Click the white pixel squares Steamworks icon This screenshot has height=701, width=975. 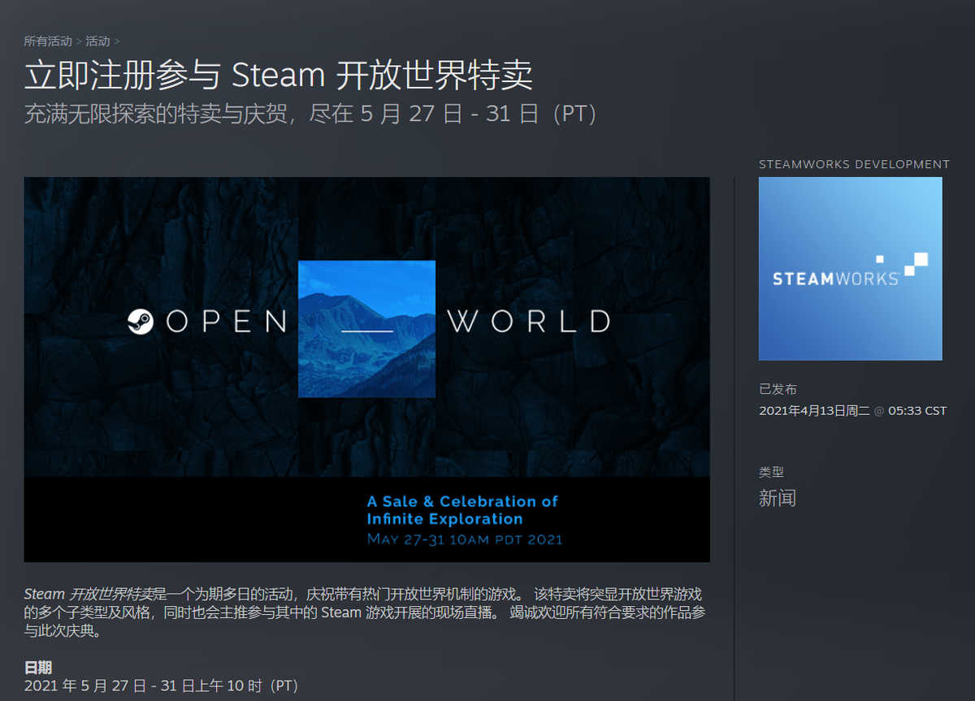pyautogui.click(x=916, y=264)
